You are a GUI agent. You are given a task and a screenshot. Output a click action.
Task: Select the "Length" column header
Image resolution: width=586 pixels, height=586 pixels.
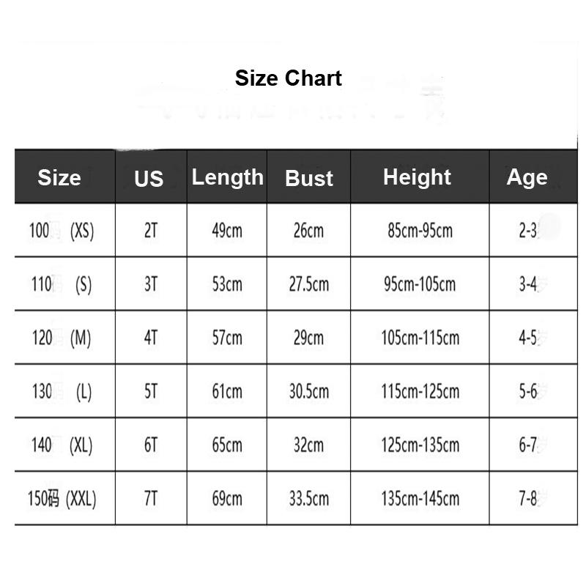(x=227, y=177)
